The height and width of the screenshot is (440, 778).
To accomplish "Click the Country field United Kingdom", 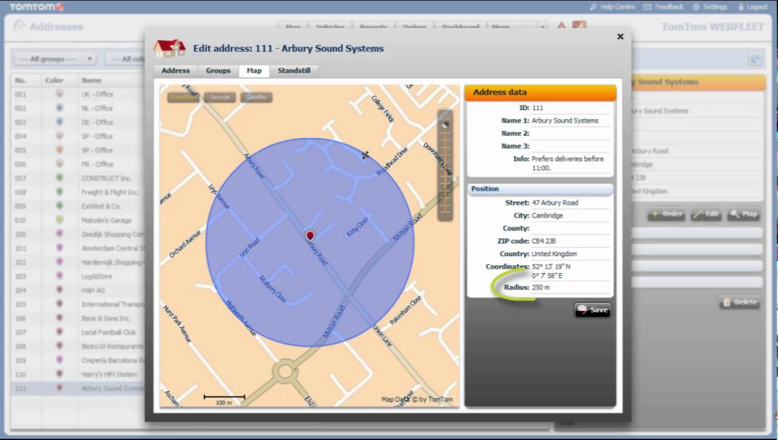I will click(571, 254).
